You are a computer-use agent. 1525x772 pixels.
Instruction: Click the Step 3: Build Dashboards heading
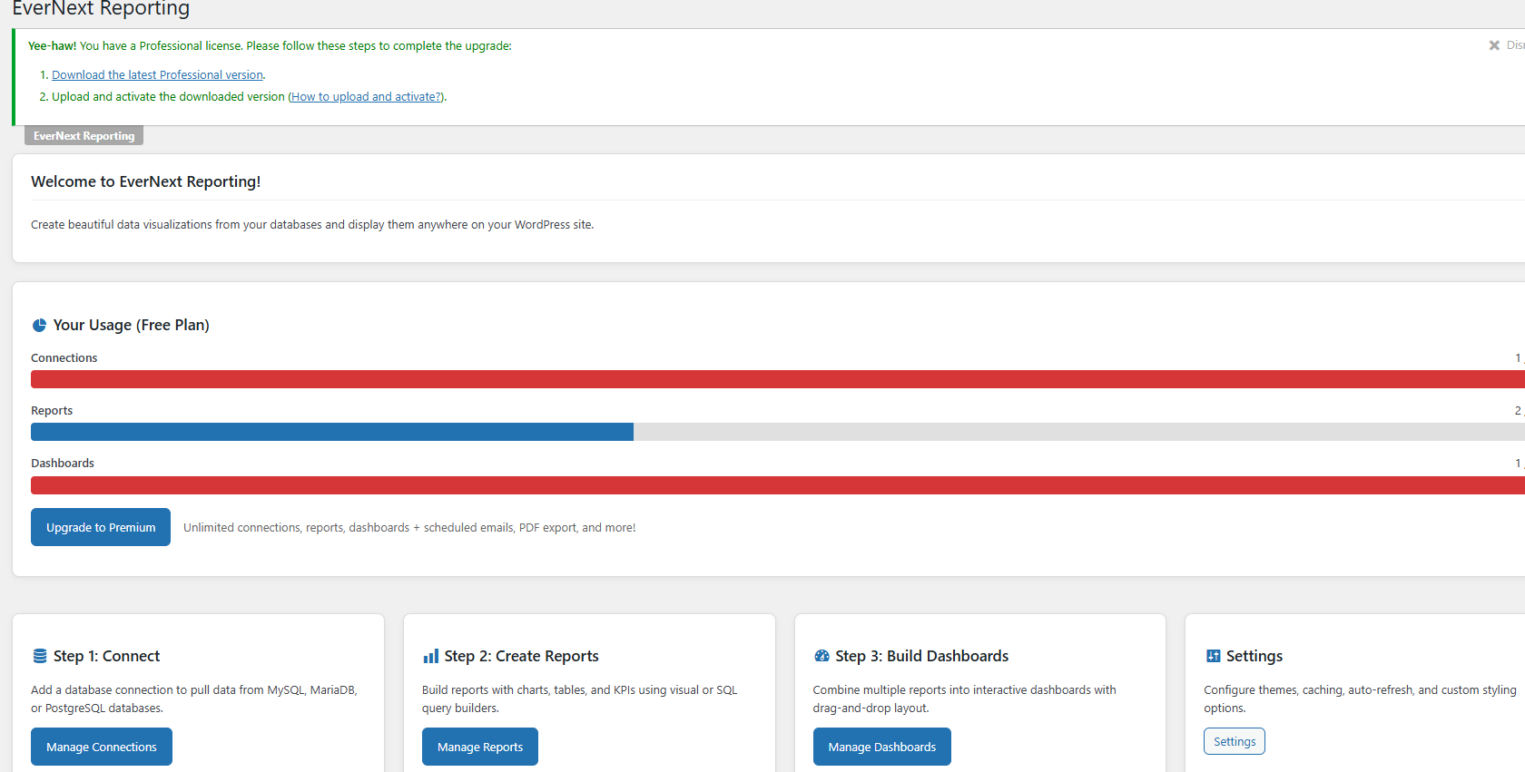coord(922,656)
